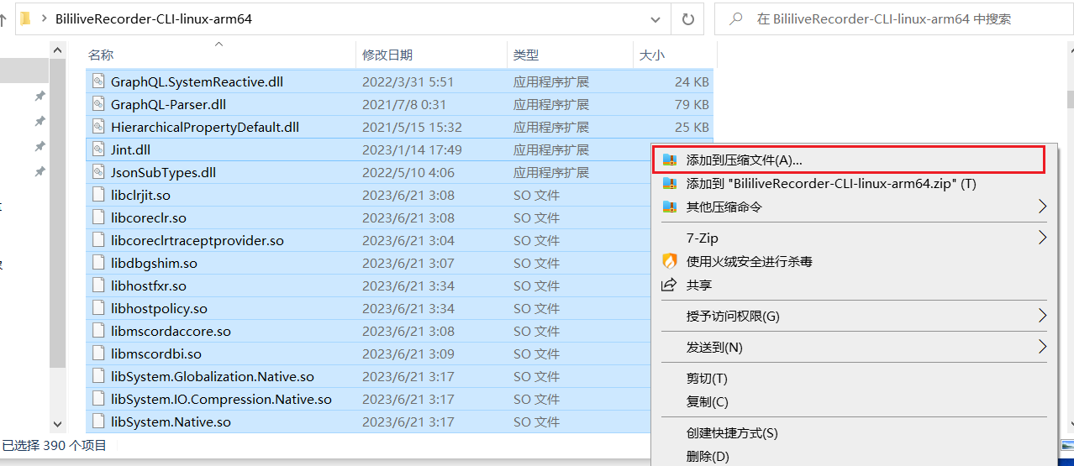Image resolution: width=1074 pixels, height=466 pixels.
Task: Choose 添加到压缩文件(A)... from context menu
Action: click(745, 160)
